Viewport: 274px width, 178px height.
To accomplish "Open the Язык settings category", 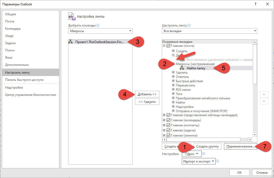I will (x=31, y=58).
